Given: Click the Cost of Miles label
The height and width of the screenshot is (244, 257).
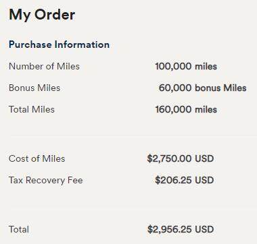Looking at the screenshot, I should pos(37,158).
